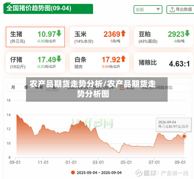Click the 03-01 x-axis label

tap(98, 162)
